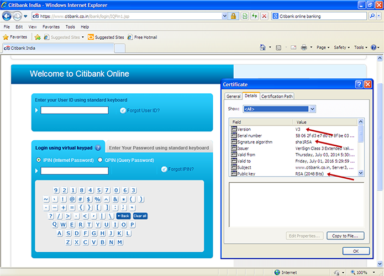The width and height of the screenshot is (384, 276).
Task: Click the Stop loading red X icon
Action: tap(265, 17)
